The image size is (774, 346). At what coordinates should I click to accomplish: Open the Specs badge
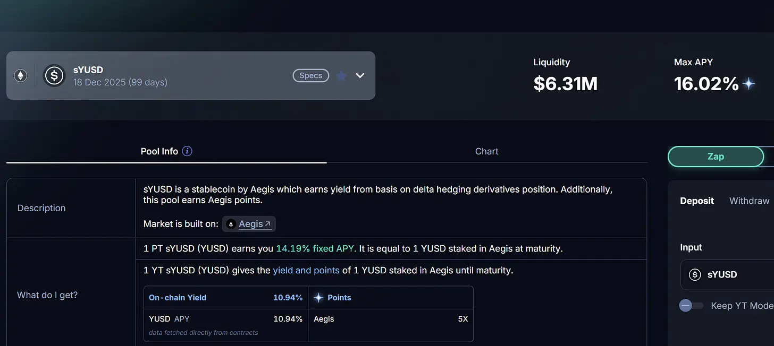(311, 75)
